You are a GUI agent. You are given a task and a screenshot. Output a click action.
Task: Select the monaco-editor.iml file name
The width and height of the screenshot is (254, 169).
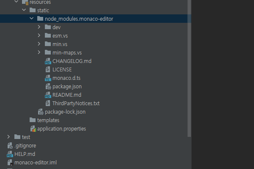click(x=36, y=163)
